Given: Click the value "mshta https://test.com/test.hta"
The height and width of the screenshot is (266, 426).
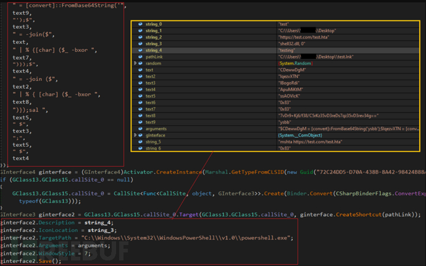Looking at the screenshot, I should [310, 142].
